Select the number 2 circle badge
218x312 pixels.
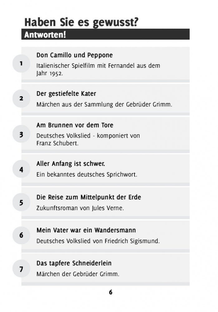(x=21, y=99)
